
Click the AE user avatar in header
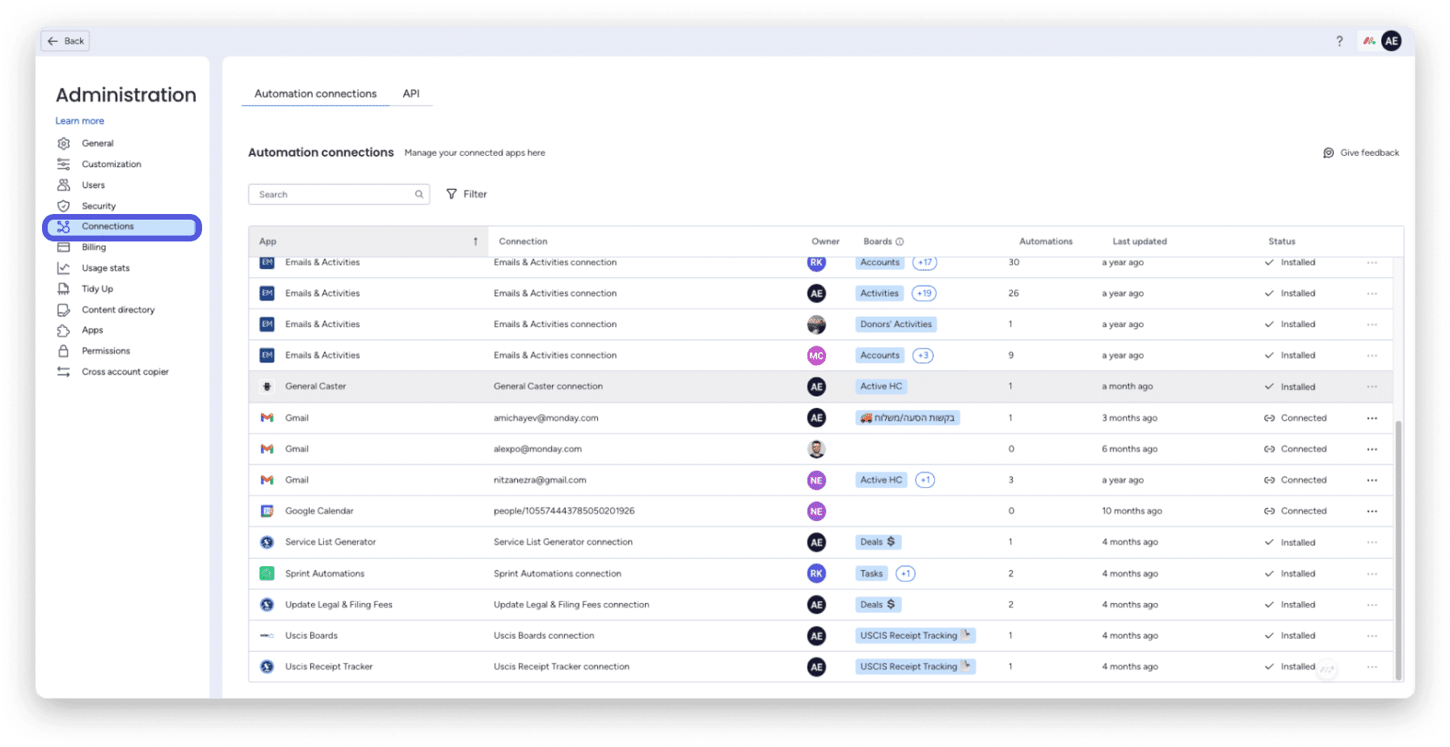[x=1391, y=41]
